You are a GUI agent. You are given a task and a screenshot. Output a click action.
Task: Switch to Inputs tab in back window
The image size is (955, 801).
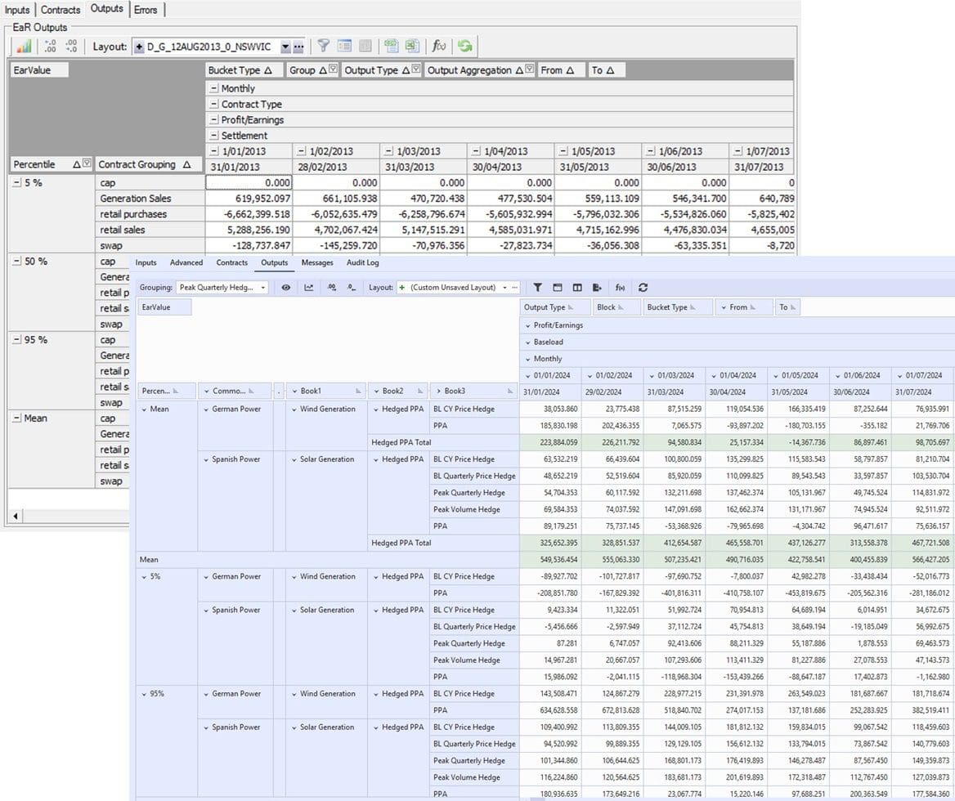(x=17, y=9)
